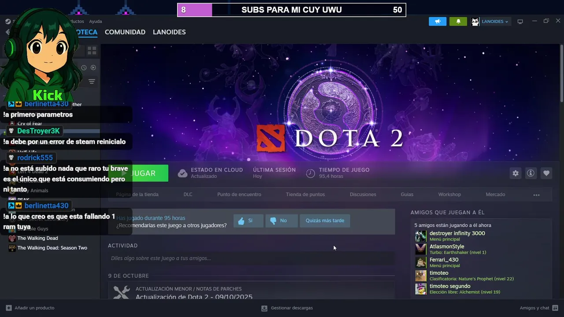The width and height of the screenshot is (564, 317).
Task: Select The Walking Dead in library
Action: tap(37, 238)
